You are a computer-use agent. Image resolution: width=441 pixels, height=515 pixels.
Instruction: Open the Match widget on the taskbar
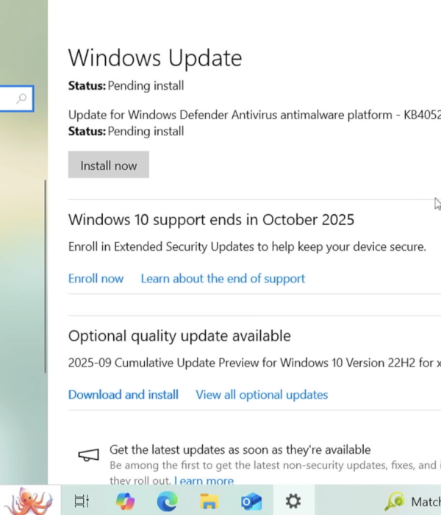pos(413,502)
